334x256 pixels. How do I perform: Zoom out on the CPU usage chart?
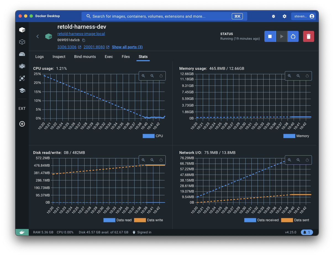pos(152,76)
